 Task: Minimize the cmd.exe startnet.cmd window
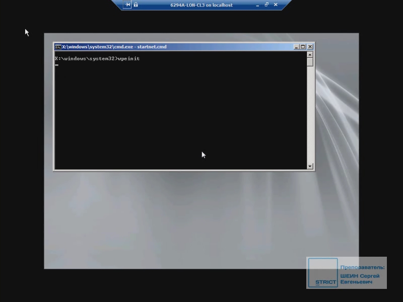click(x=297, y=47)
